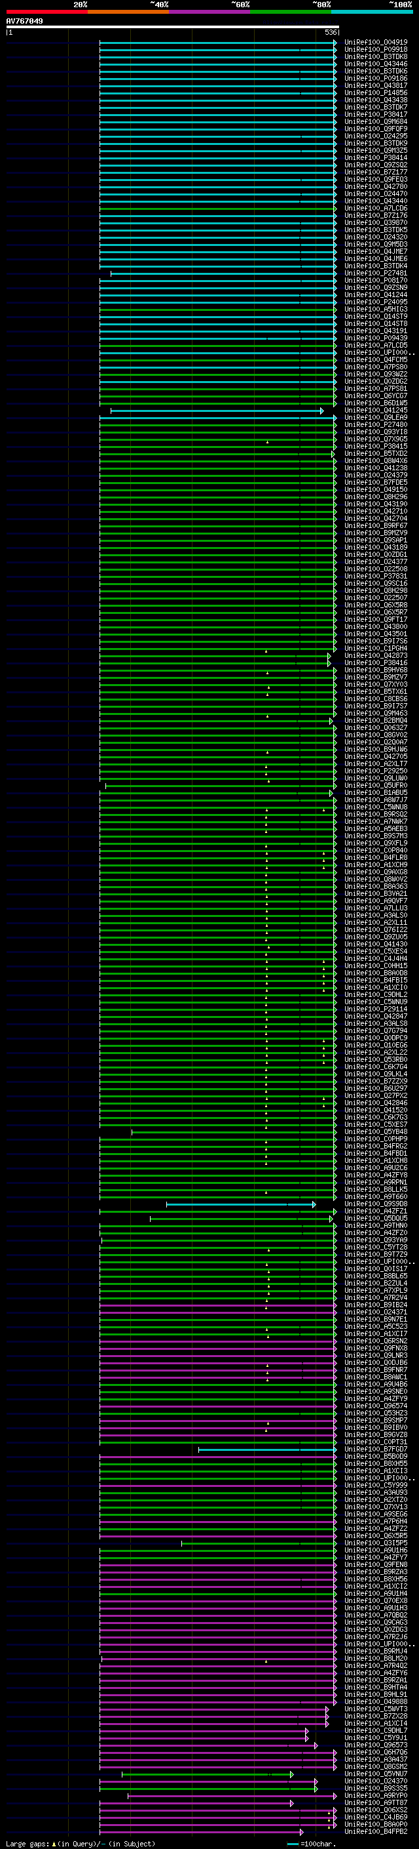Click the green ~80% identity legend segment
This screenshot has width=419, height=1849.
pyautogui.click(x=291, y=12)
